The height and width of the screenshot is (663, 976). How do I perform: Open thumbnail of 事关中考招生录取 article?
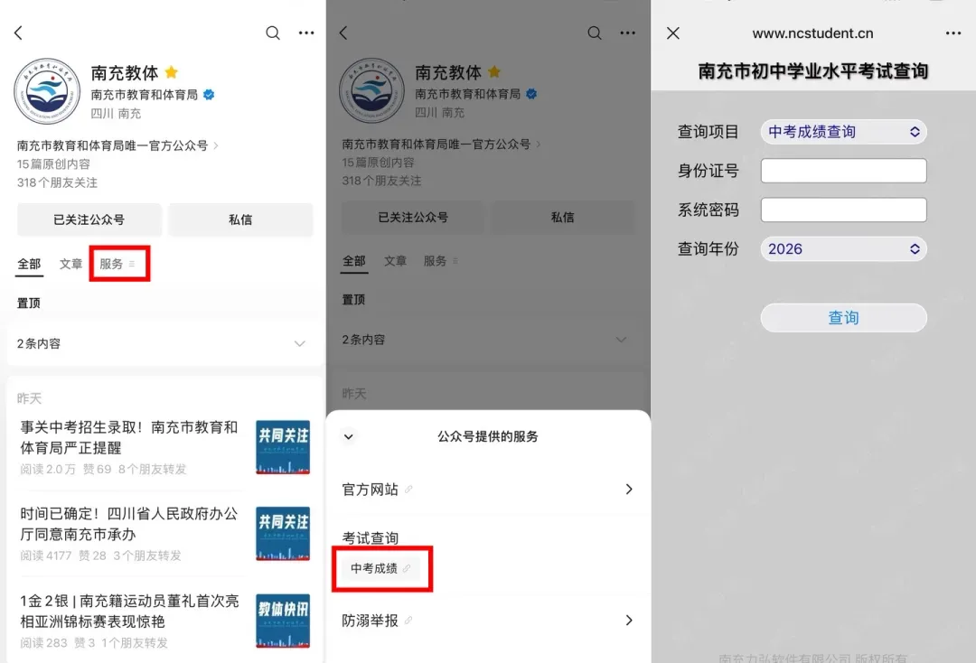[x=283, y=447]
